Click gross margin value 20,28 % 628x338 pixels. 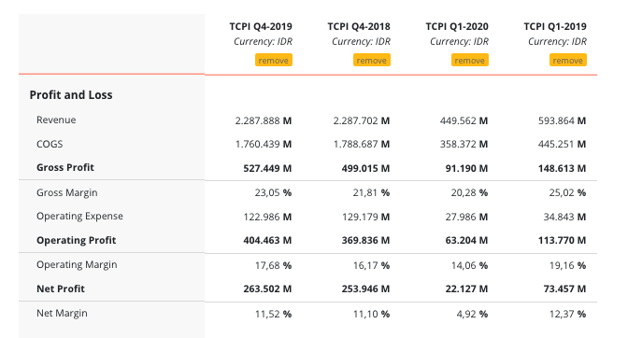pos(469,192)
